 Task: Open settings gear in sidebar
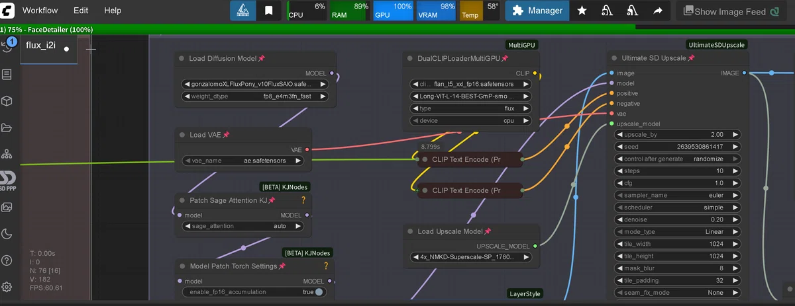pyautogui.click(x=7, y=287)
